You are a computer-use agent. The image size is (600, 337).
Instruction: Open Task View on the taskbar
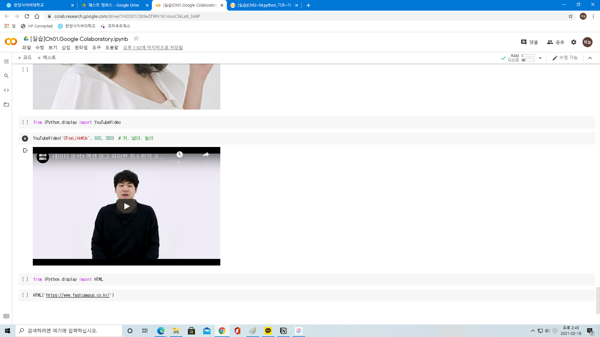click(145, 331)
